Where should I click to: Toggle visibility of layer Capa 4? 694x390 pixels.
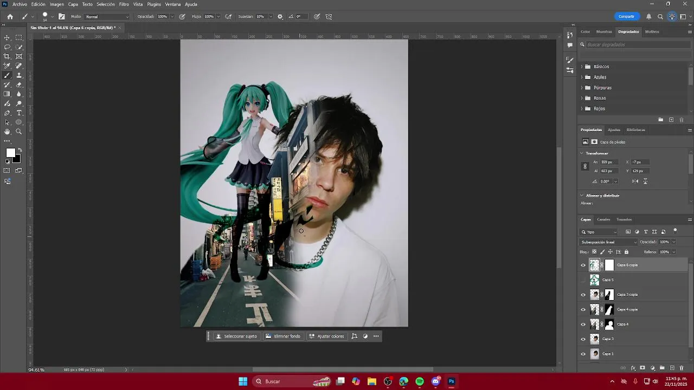[583, 324]
